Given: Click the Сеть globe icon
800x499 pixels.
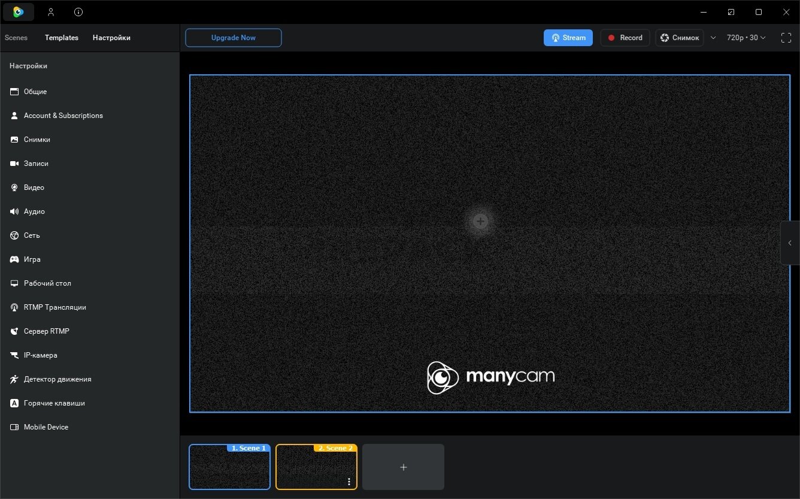Looking at the screenshot, I should pos(14,235).
